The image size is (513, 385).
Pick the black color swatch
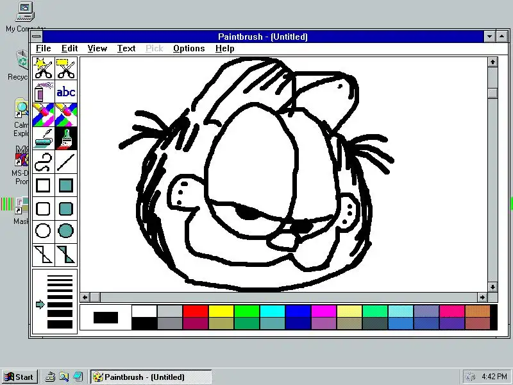click(144, 323)
